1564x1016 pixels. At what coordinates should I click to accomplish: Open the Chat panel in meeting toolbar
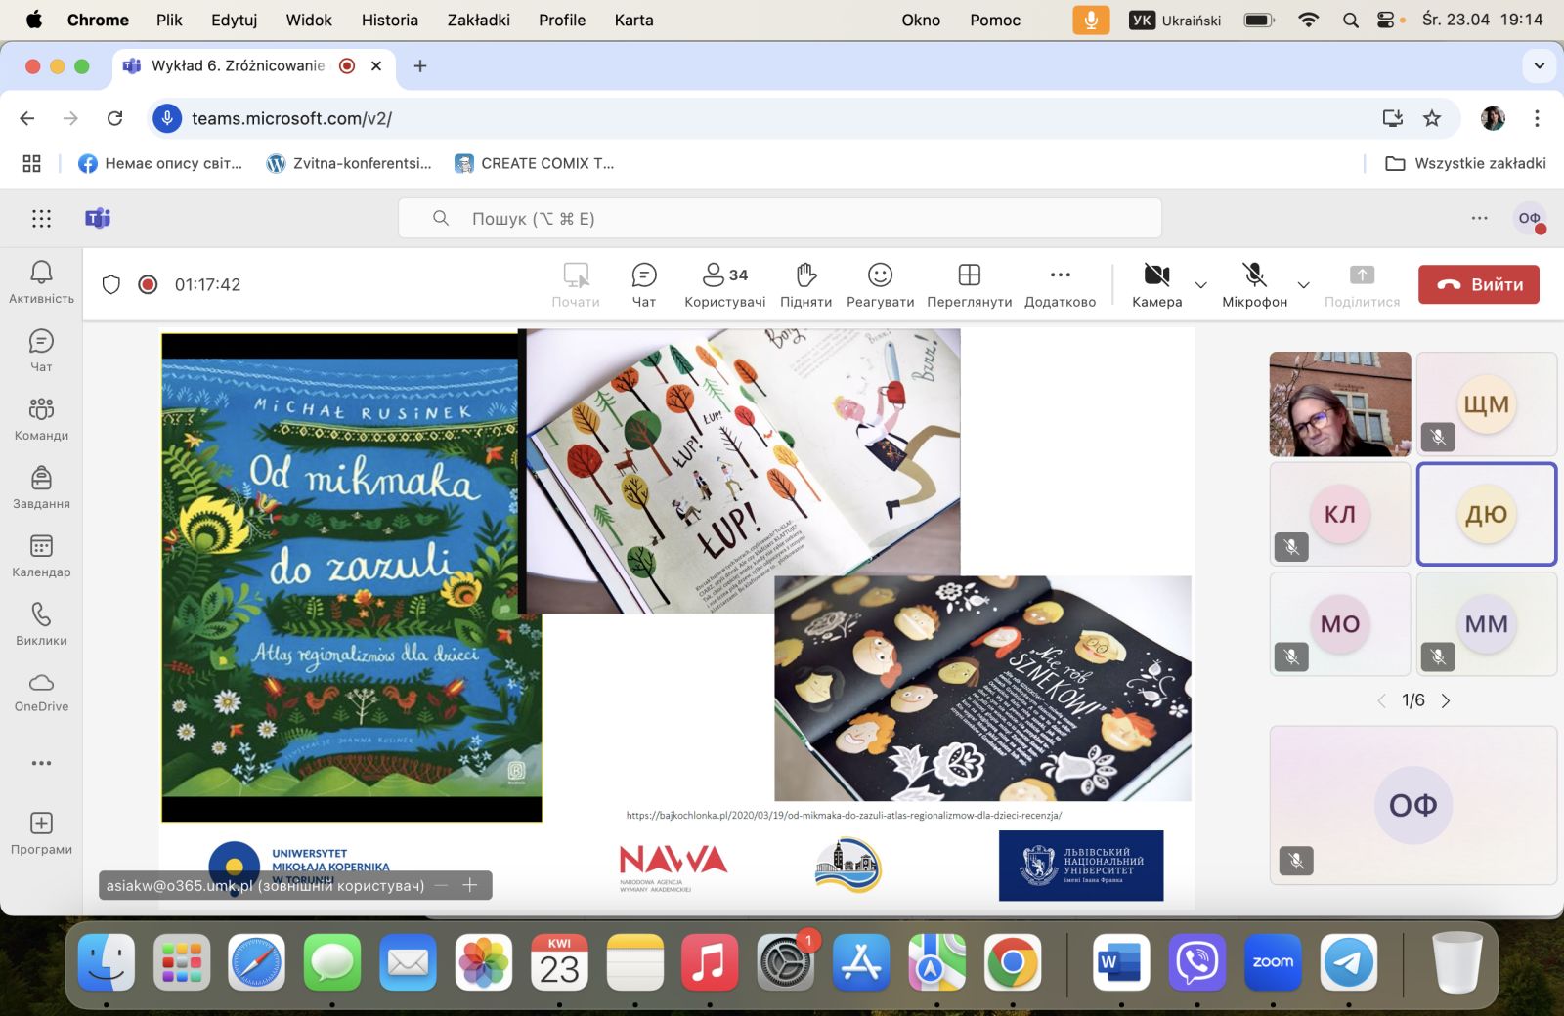point(643,284)
